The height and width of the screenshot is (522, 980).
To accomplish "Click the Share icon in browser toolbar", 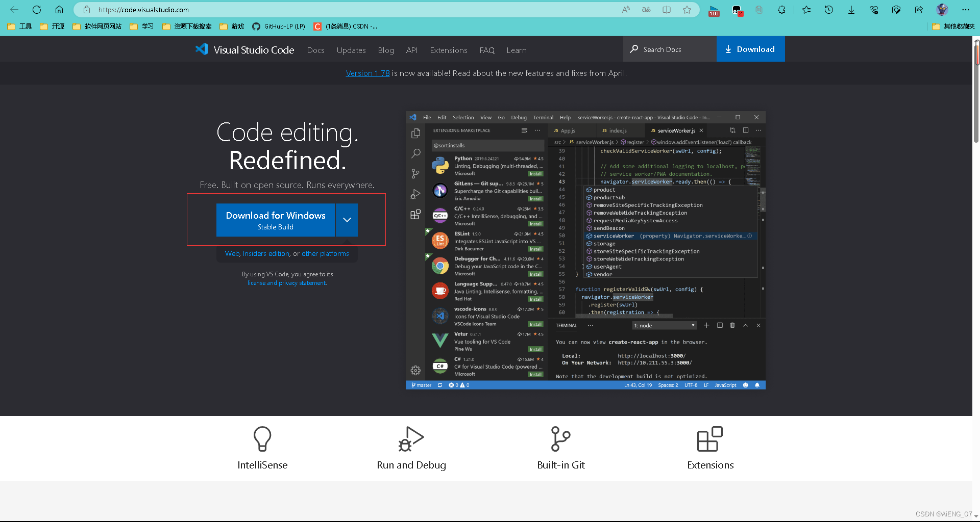I will pos(919,10).
